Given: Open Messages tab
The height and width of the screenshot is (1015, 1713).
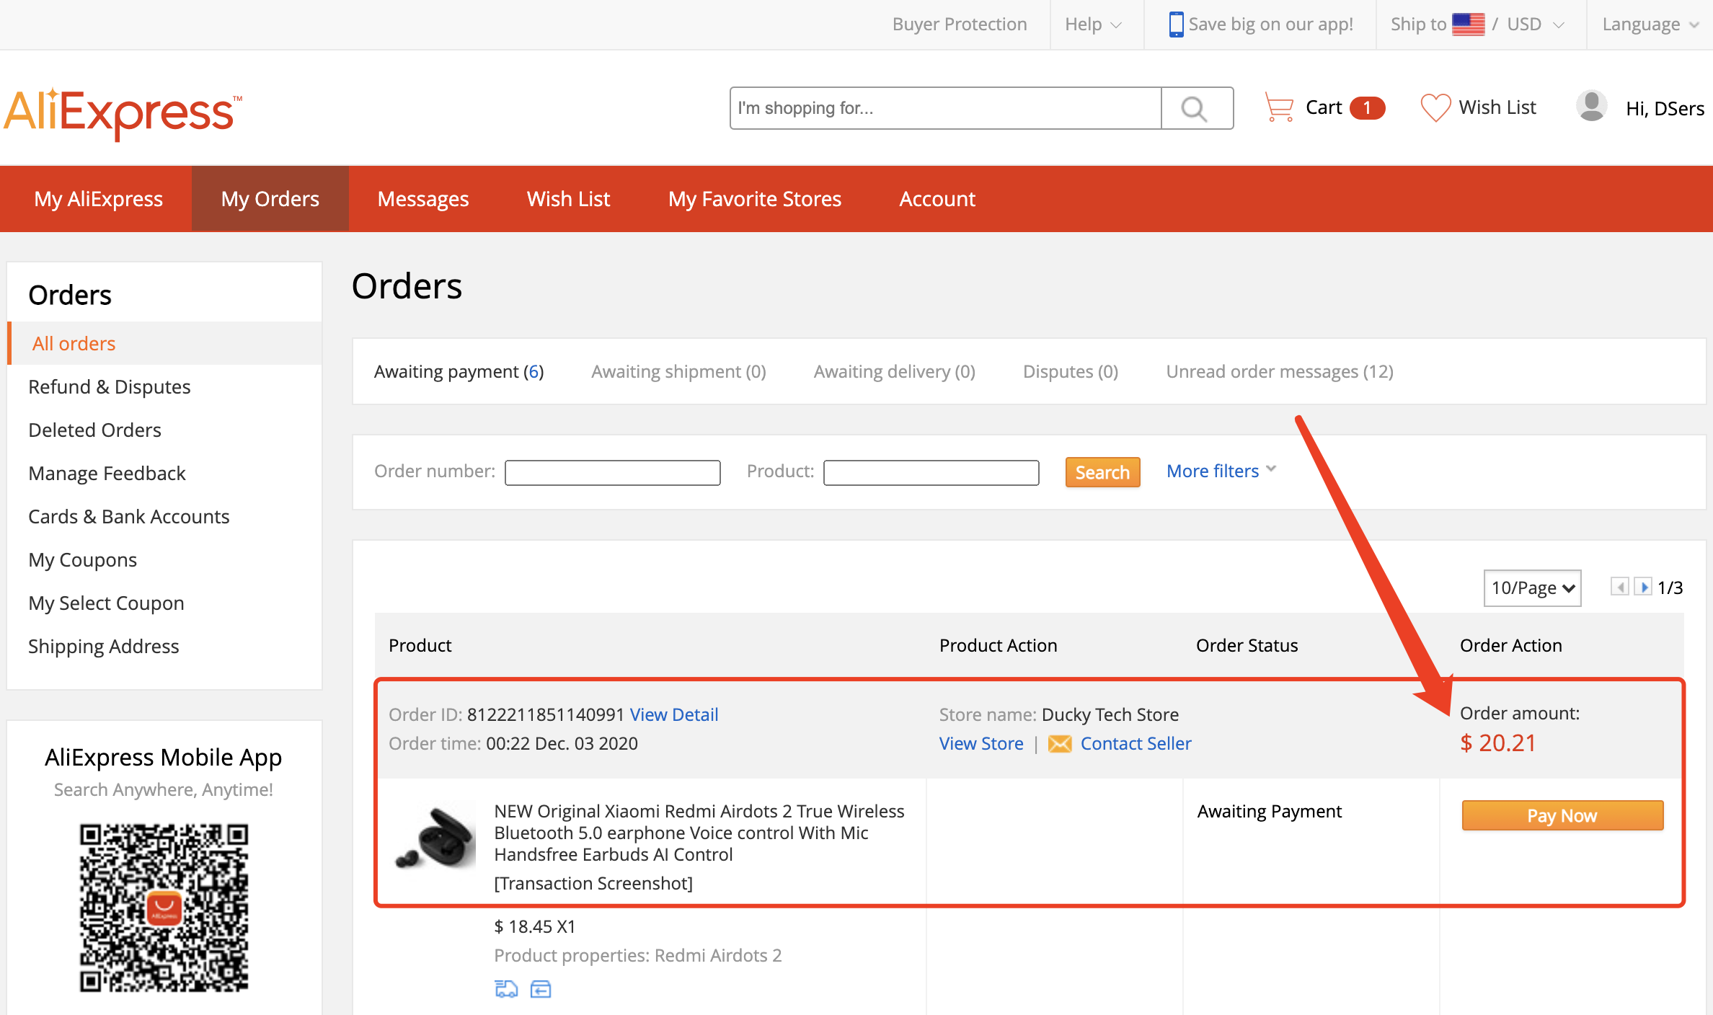Looking at the screenshot, I should point(423,198).
